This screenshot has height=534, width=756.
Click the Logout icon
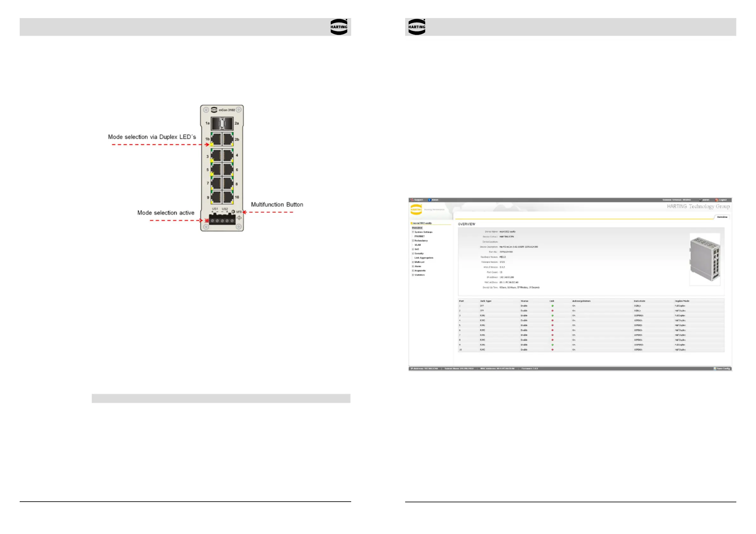(717, 200)
